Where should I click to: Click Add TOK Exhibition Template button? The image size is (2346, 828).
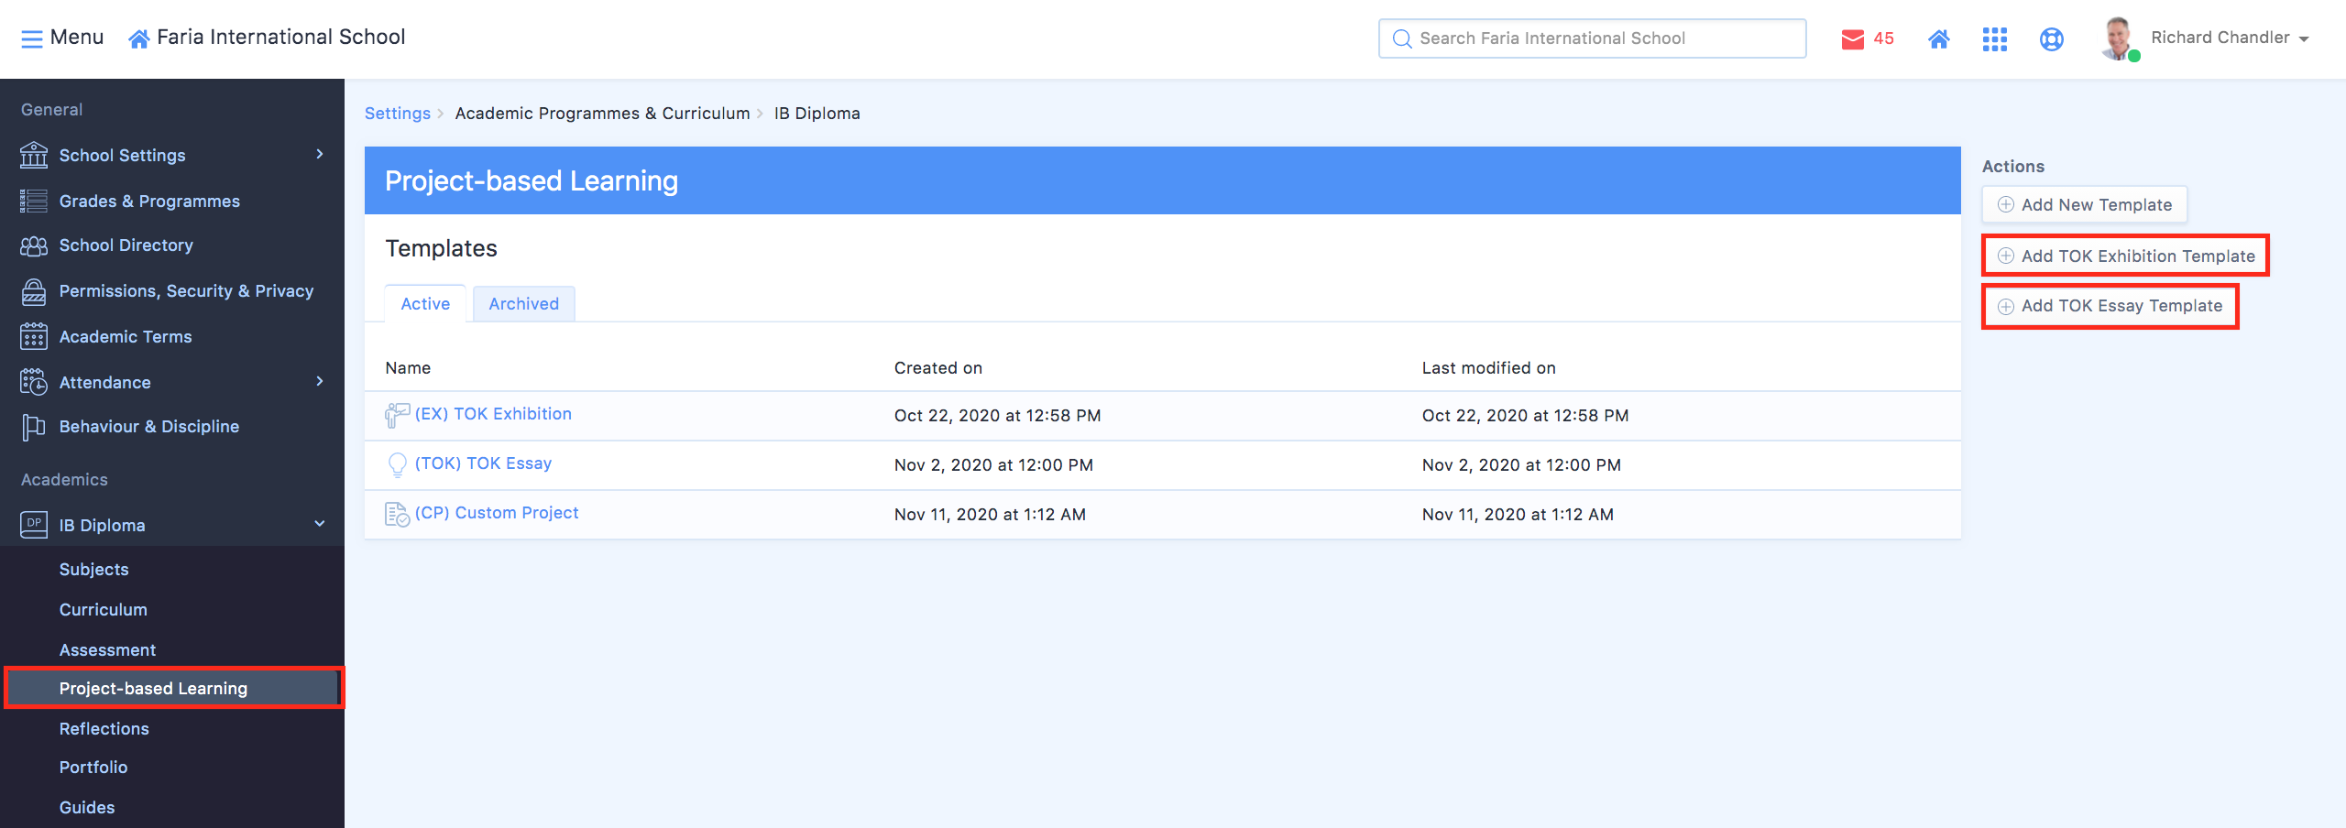click(2126, 256)
